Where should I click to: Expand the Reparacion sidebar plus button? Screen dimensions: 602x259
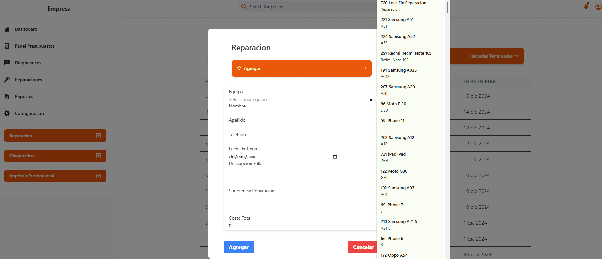pos(99,136)
